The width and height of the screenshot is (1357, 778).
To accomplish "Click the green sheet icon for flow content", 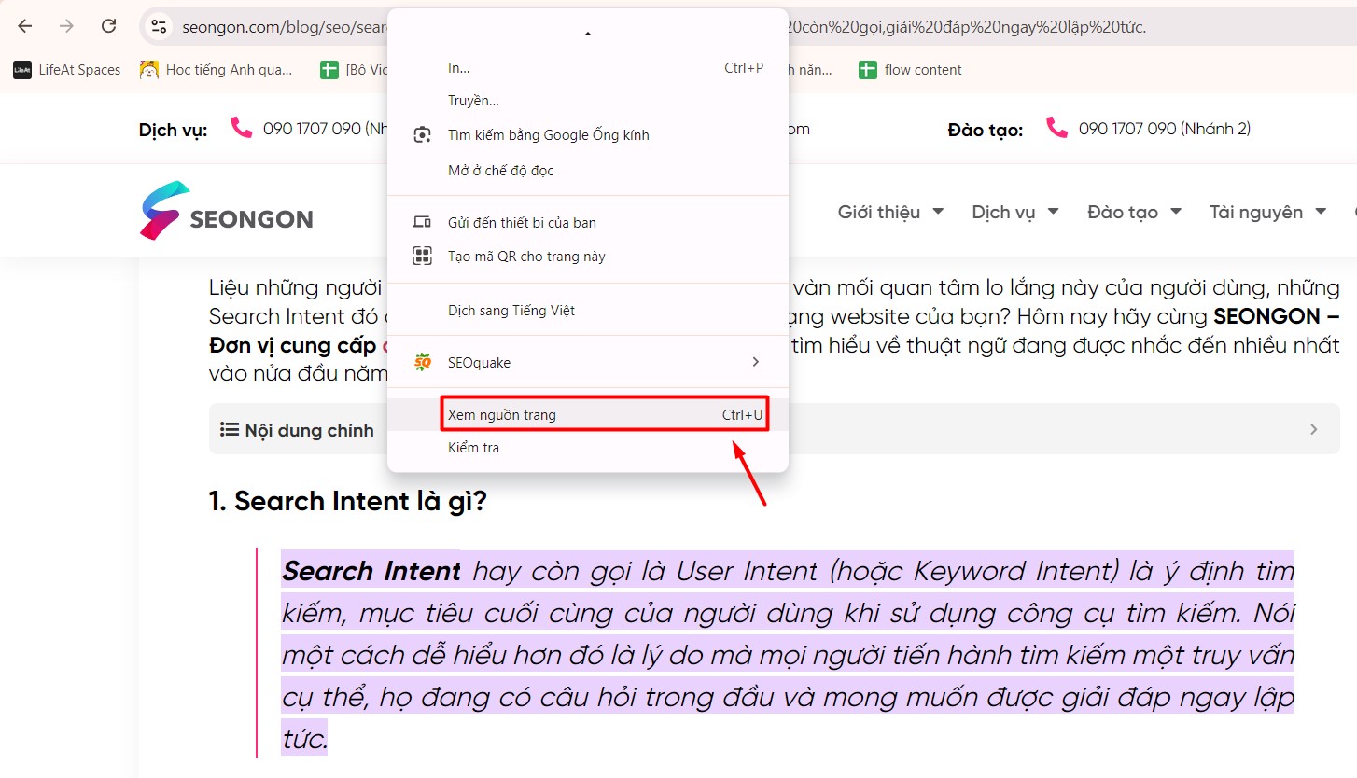I will click(x=868, y=70).
